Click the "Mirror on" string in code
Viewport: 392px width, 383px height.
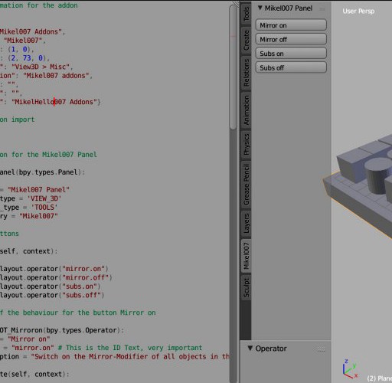29,339
